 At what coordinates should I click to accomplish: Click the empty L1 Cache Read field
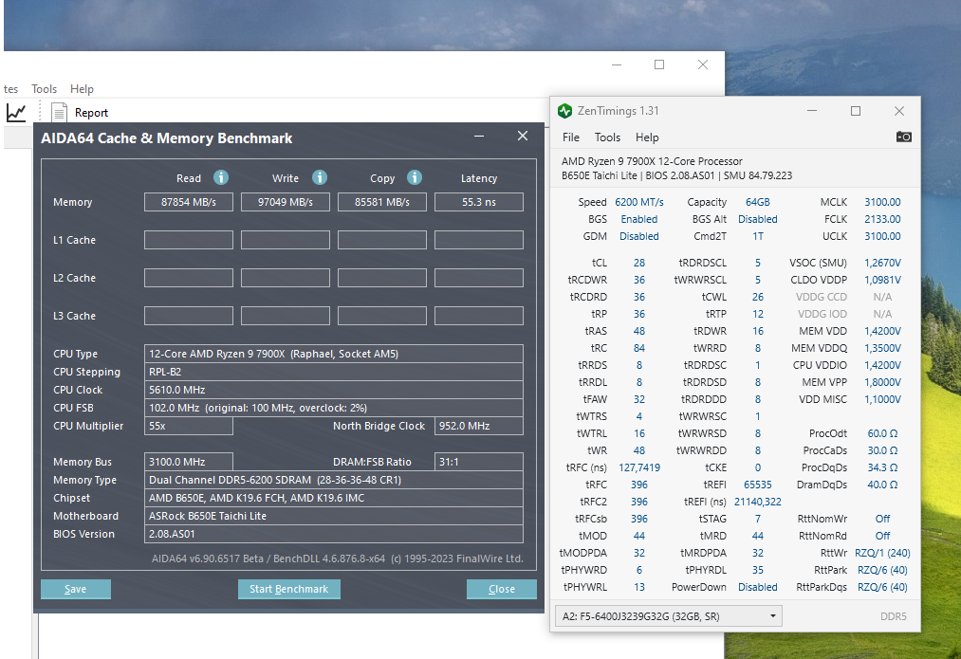(189, 240)
